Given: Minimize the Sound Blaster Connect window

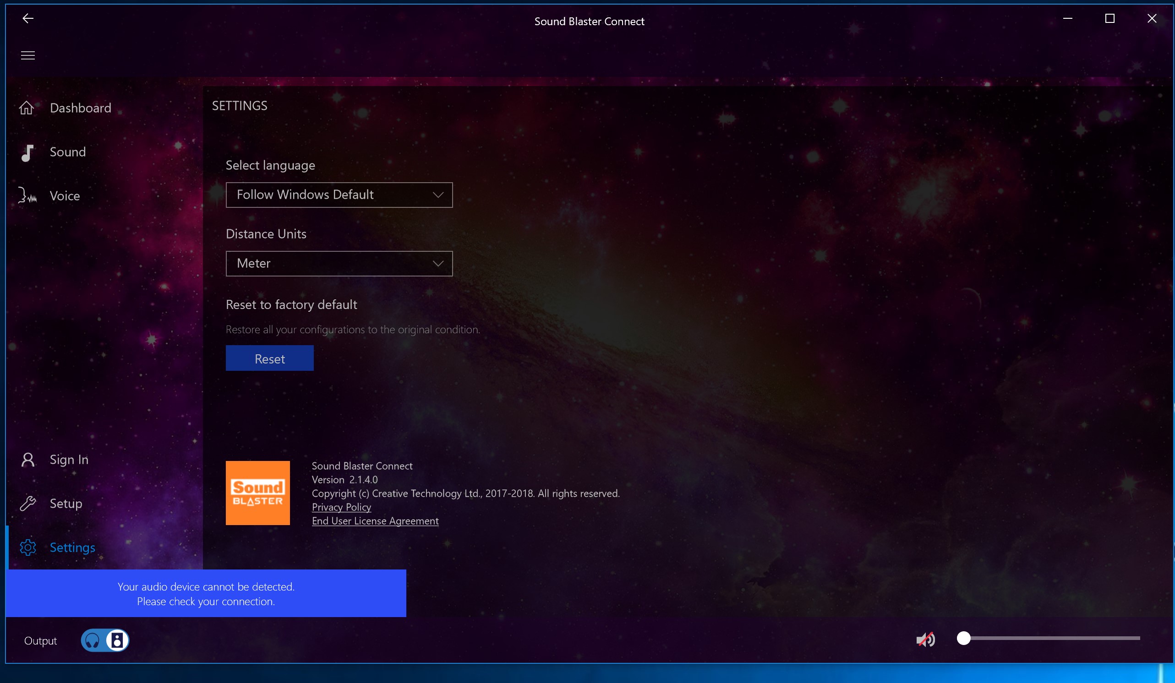Looking at the screenshot, I should pos(1067,19).
